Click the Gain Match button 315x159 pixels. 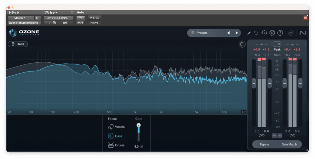click(289, 144)
